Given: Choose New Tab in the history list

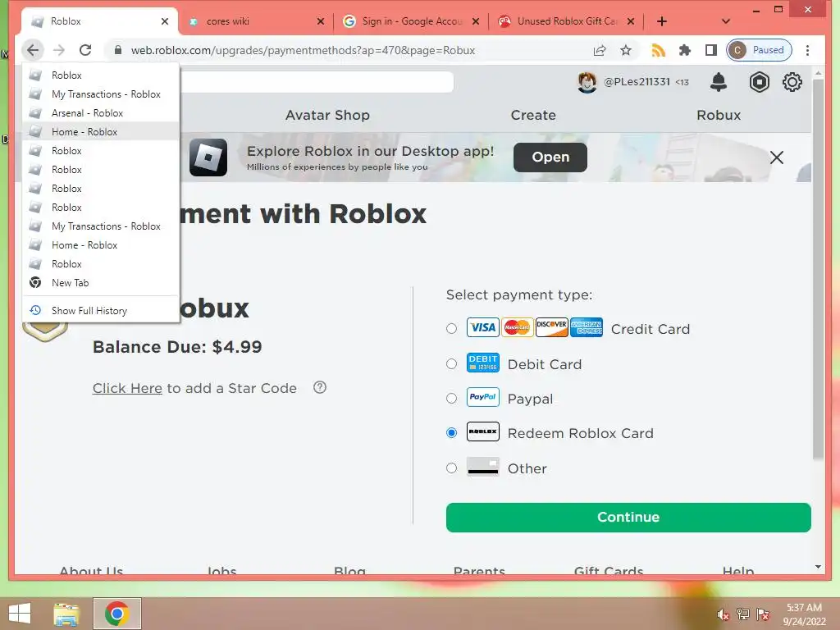Looking at the screenshot, I should pos(101,283).
